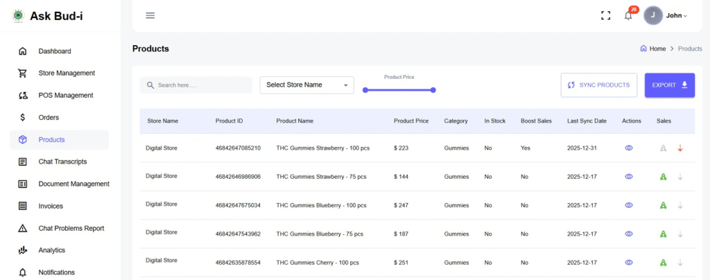Open the Analytics sidebar item
Screen dimensions: 710x280
pyautogui.click(x=51, y=250)
